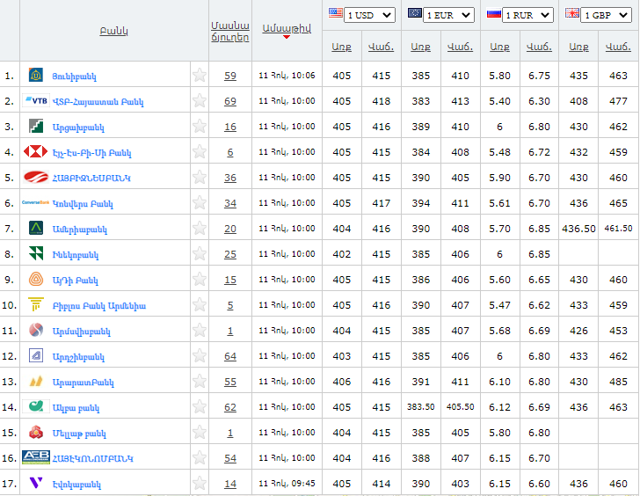This screenshot has height=496, width=640.
Task: Click the Converse Bank logo
Action: click(x=35, y=202)
